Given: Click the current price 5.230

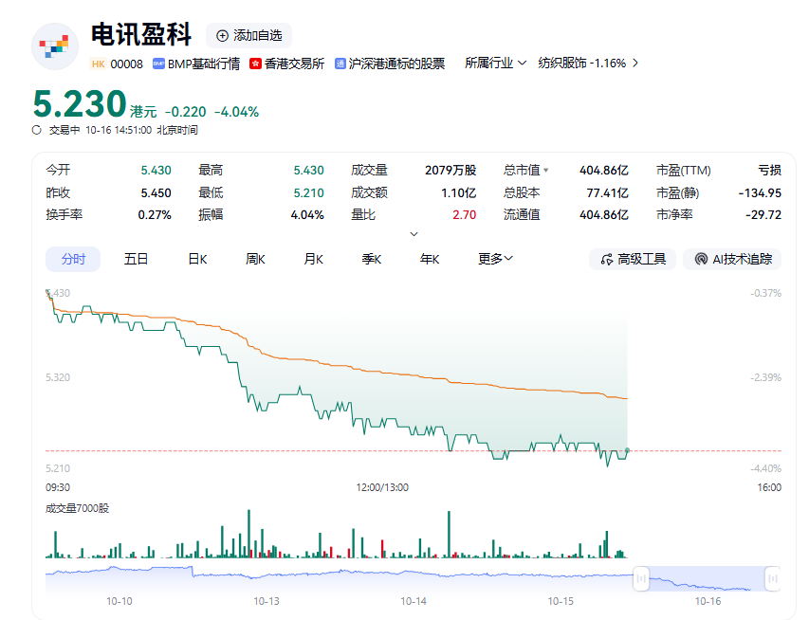Looking at the screenshot, I should [x=80, y=103].
